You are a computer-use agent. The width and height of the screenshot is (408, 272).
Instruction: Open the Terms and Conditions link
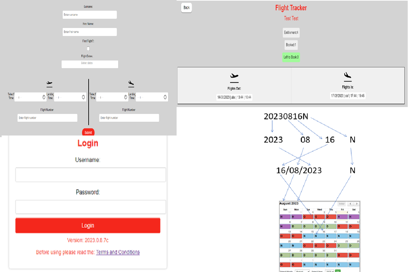tap(118, 252)
